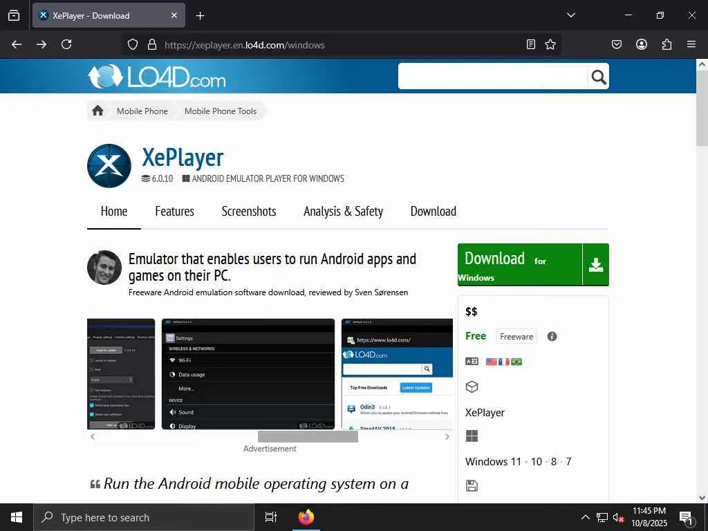Click the XePlayer publisher name in sidebar
Screen dimensions: 708x531
(x=485, y=413)
